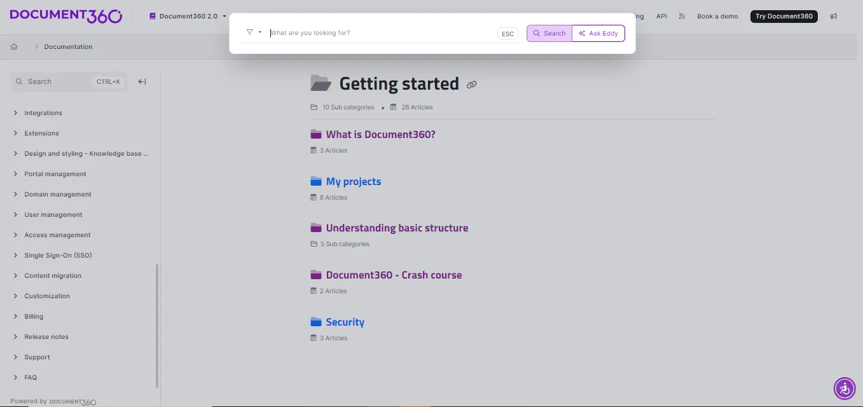Click the Try Document360 button
863x407 pixels.
point(784,17)
